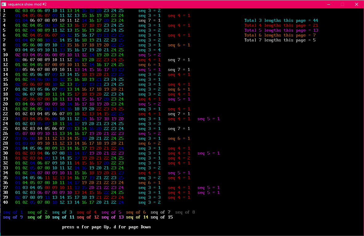Click the red 'seq of 4' legend label
The image size is (364, 236).
coord(86,212)
